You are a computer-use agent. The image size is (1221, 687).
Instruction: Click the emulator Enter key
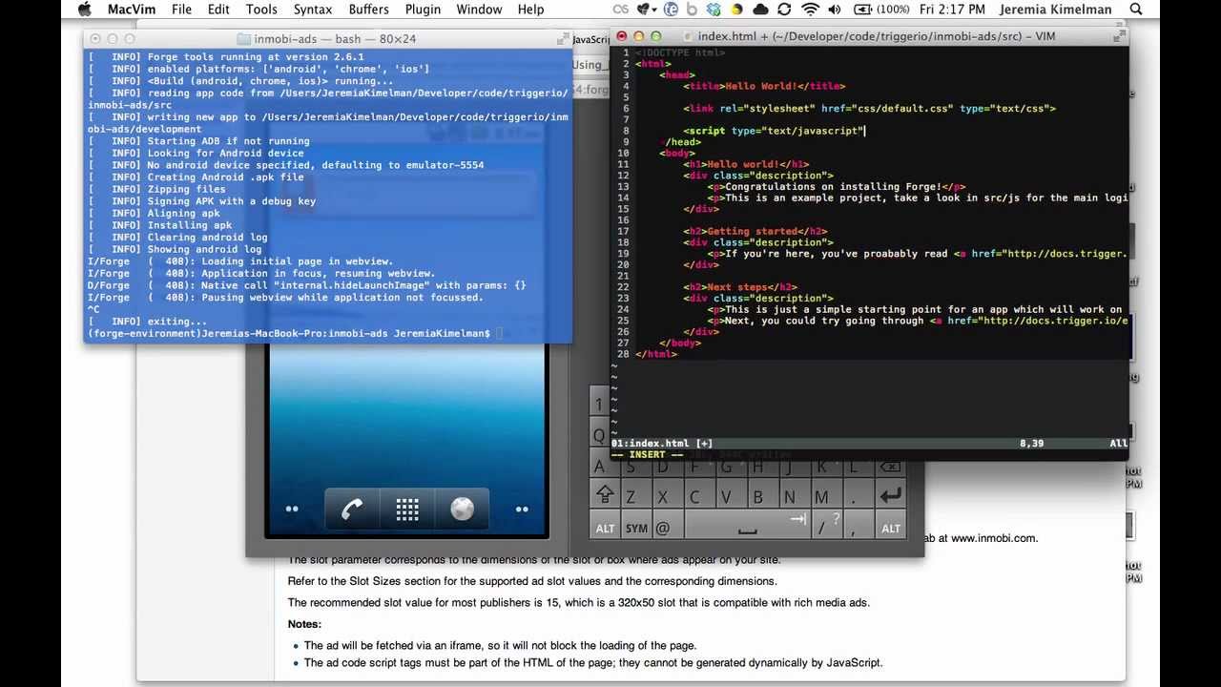click(x=890, y=495)
